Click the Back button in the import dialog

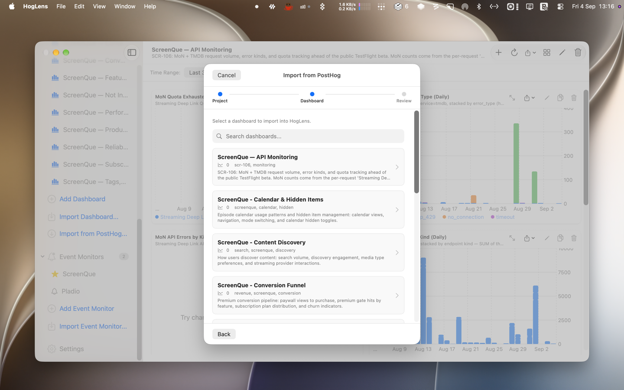[x=224, y=334]
